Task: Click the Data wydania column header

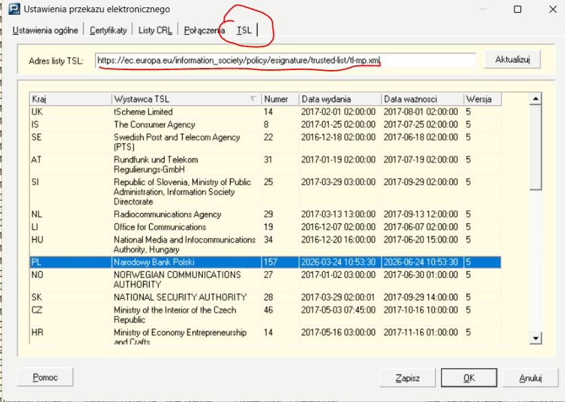Action: coord(340,99)
